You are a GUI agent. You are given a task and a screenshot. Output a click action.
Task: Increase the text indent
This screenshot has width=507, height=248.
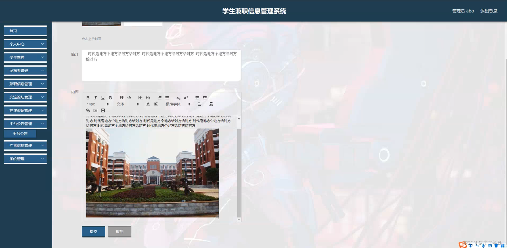pos(205,98)
